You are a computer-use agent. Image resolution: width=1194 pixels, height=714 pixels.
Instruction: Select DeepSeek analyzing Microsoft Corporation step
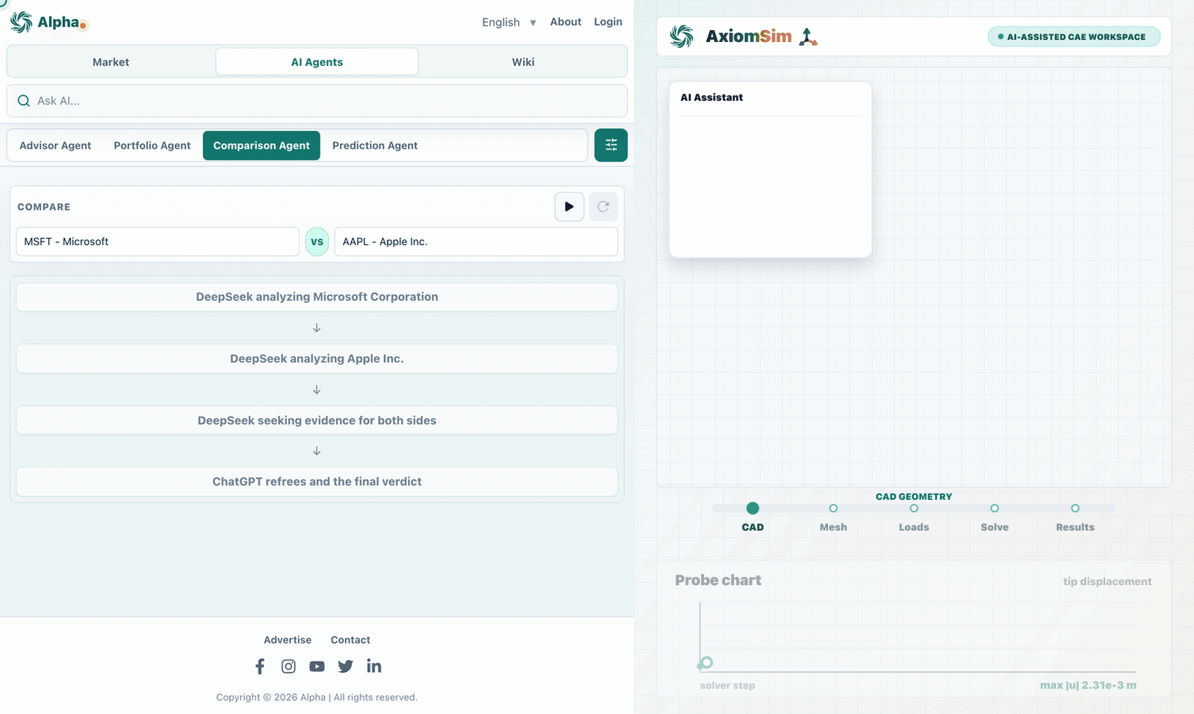[317, 297]
